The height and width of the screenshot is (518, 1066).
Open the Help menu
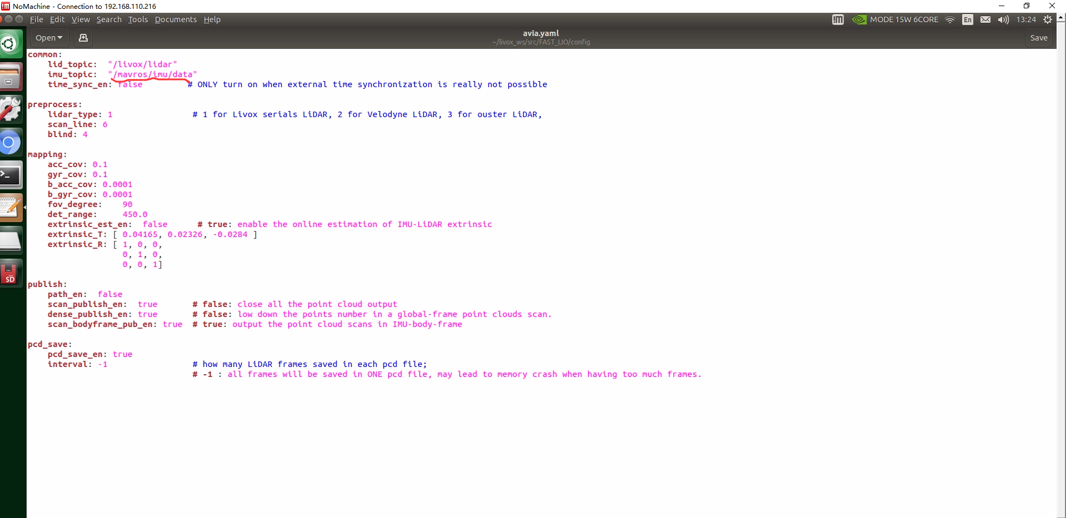pyautogui.click(x=212, y=19)
